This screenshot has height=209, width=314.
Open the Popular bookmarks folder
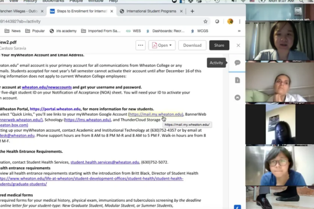click(35, 31)
